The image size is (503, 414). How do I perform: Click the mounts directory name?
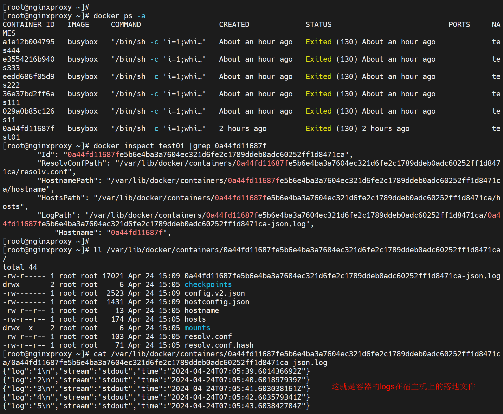(x=197, y=328)
